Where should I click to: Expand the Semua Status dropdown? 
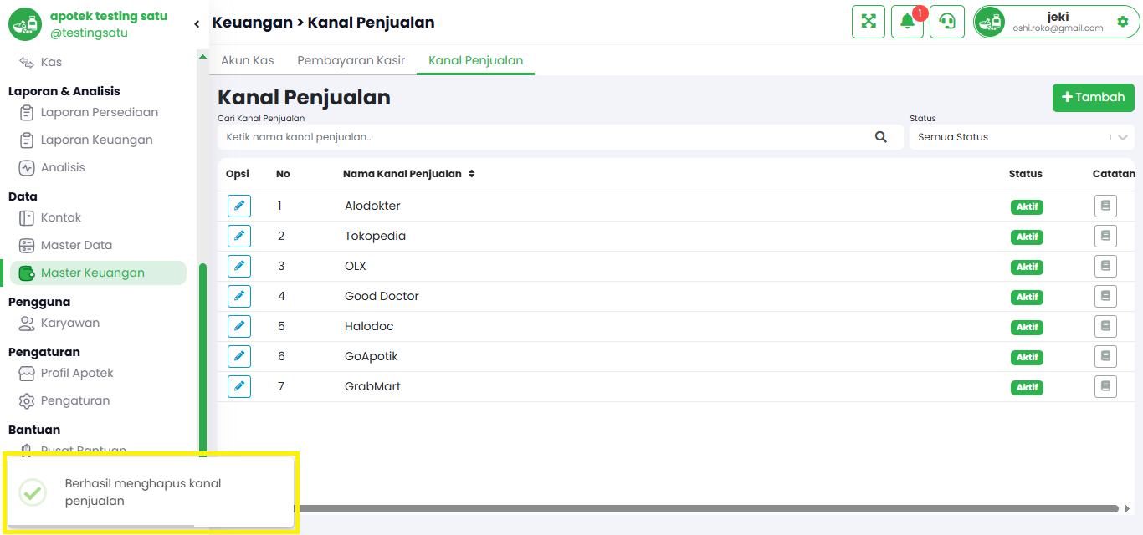[x=1022, y=137]
